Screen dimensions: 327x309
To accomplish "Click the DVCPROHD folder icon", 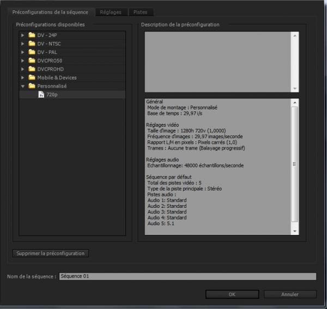I will pos(32,69).
